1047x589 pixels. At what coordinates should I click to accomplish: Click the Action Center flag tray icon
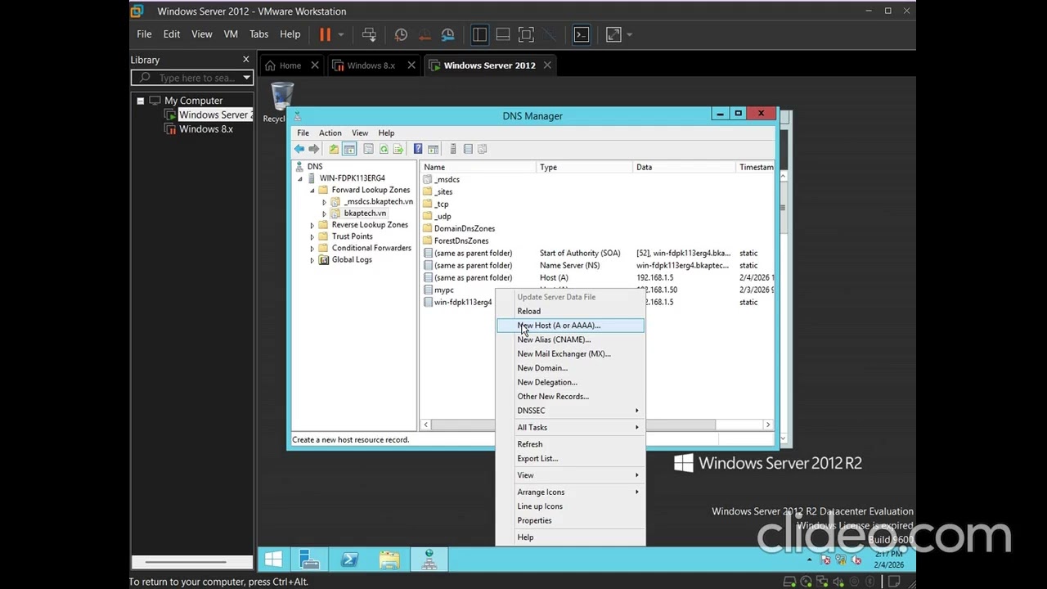pos(826,560)
